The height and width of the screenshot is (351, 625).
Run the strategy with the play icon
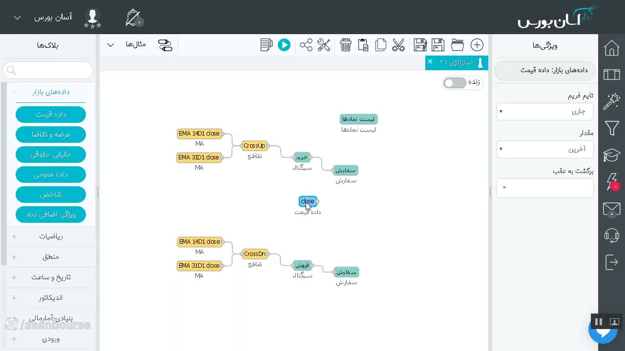click(284, 45)
